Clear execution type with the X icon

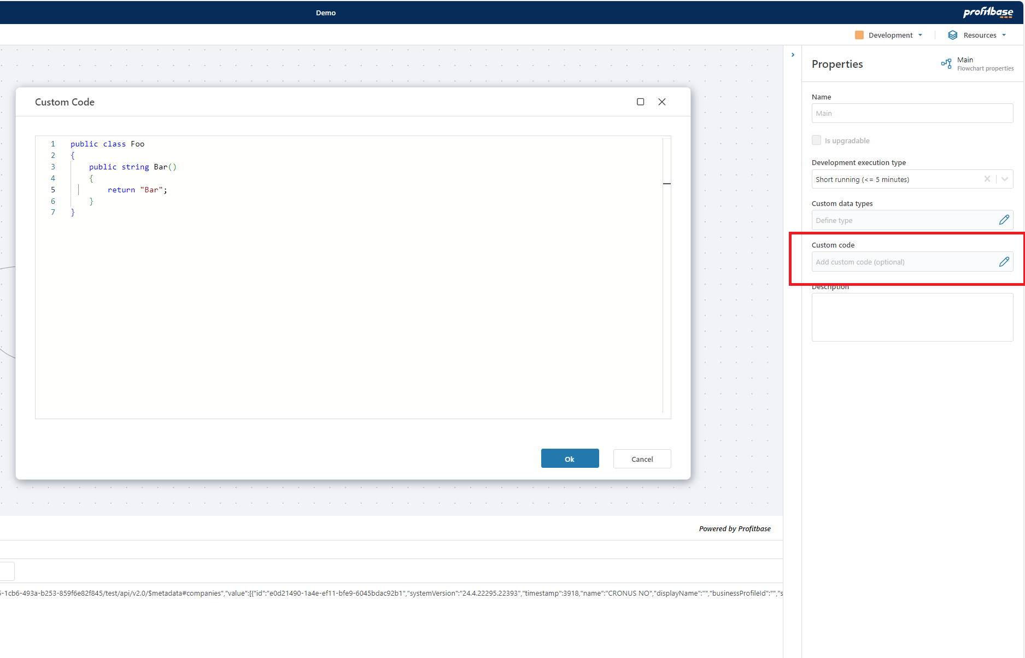(987, 179)
